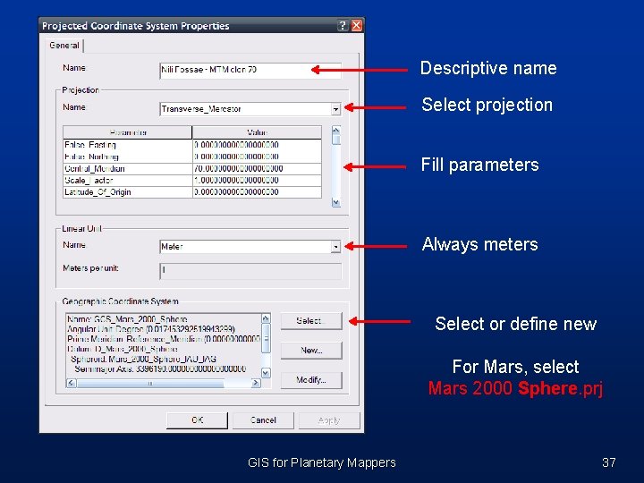
Task: Click the Semimajor Axis 3396190 line
Action: 160,369
